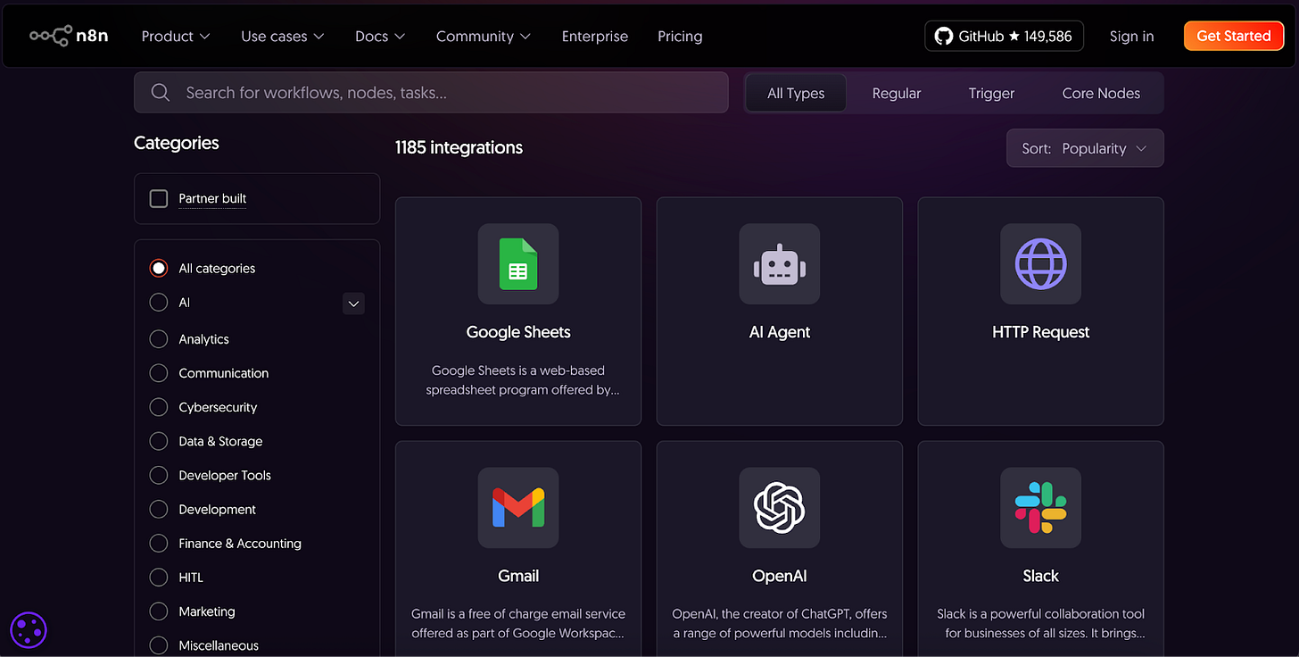Screen dimensions: 1299x657
Task: Click the 1185 integrations heading
Action: coord(459,147)
